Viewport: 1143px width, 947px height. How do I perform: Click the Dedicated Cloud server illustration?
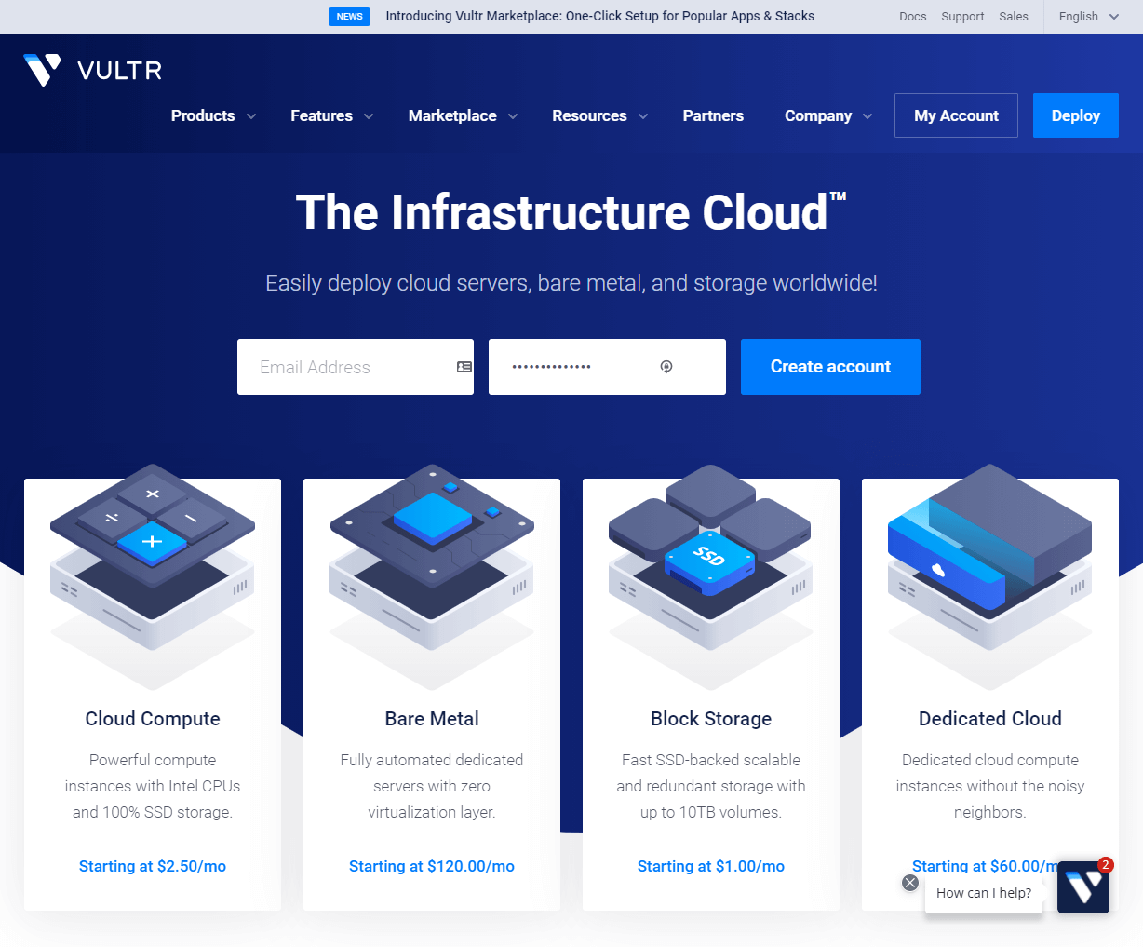click(x=990, y=577)
